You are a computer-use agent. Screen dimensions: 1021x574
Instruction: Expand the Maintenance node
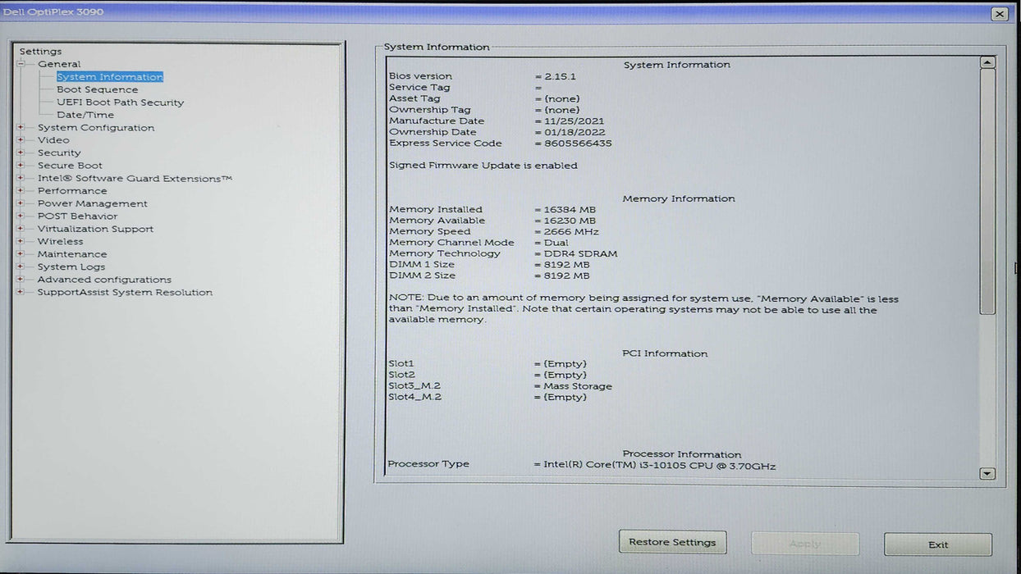(21, 254)
